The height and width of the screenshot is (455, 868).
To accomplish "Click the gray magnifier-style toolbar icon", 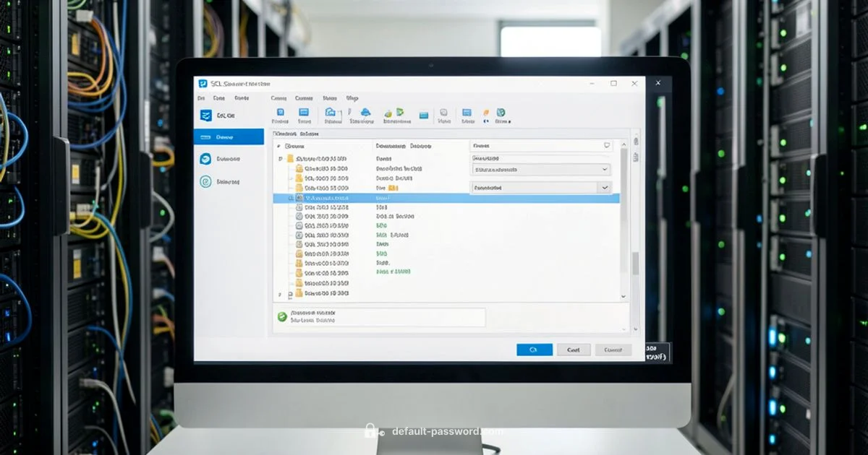I will point(443,113).
